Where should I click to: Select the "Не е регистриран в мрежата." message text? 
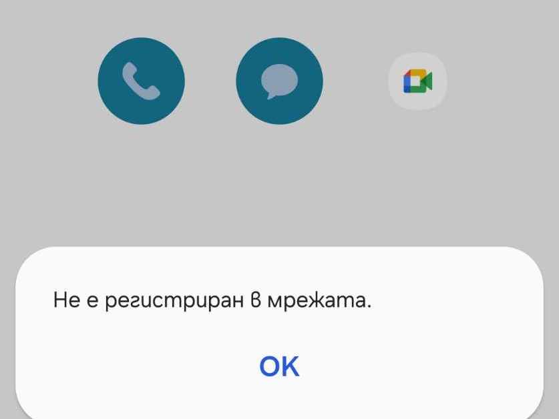[x=212, y=300]
